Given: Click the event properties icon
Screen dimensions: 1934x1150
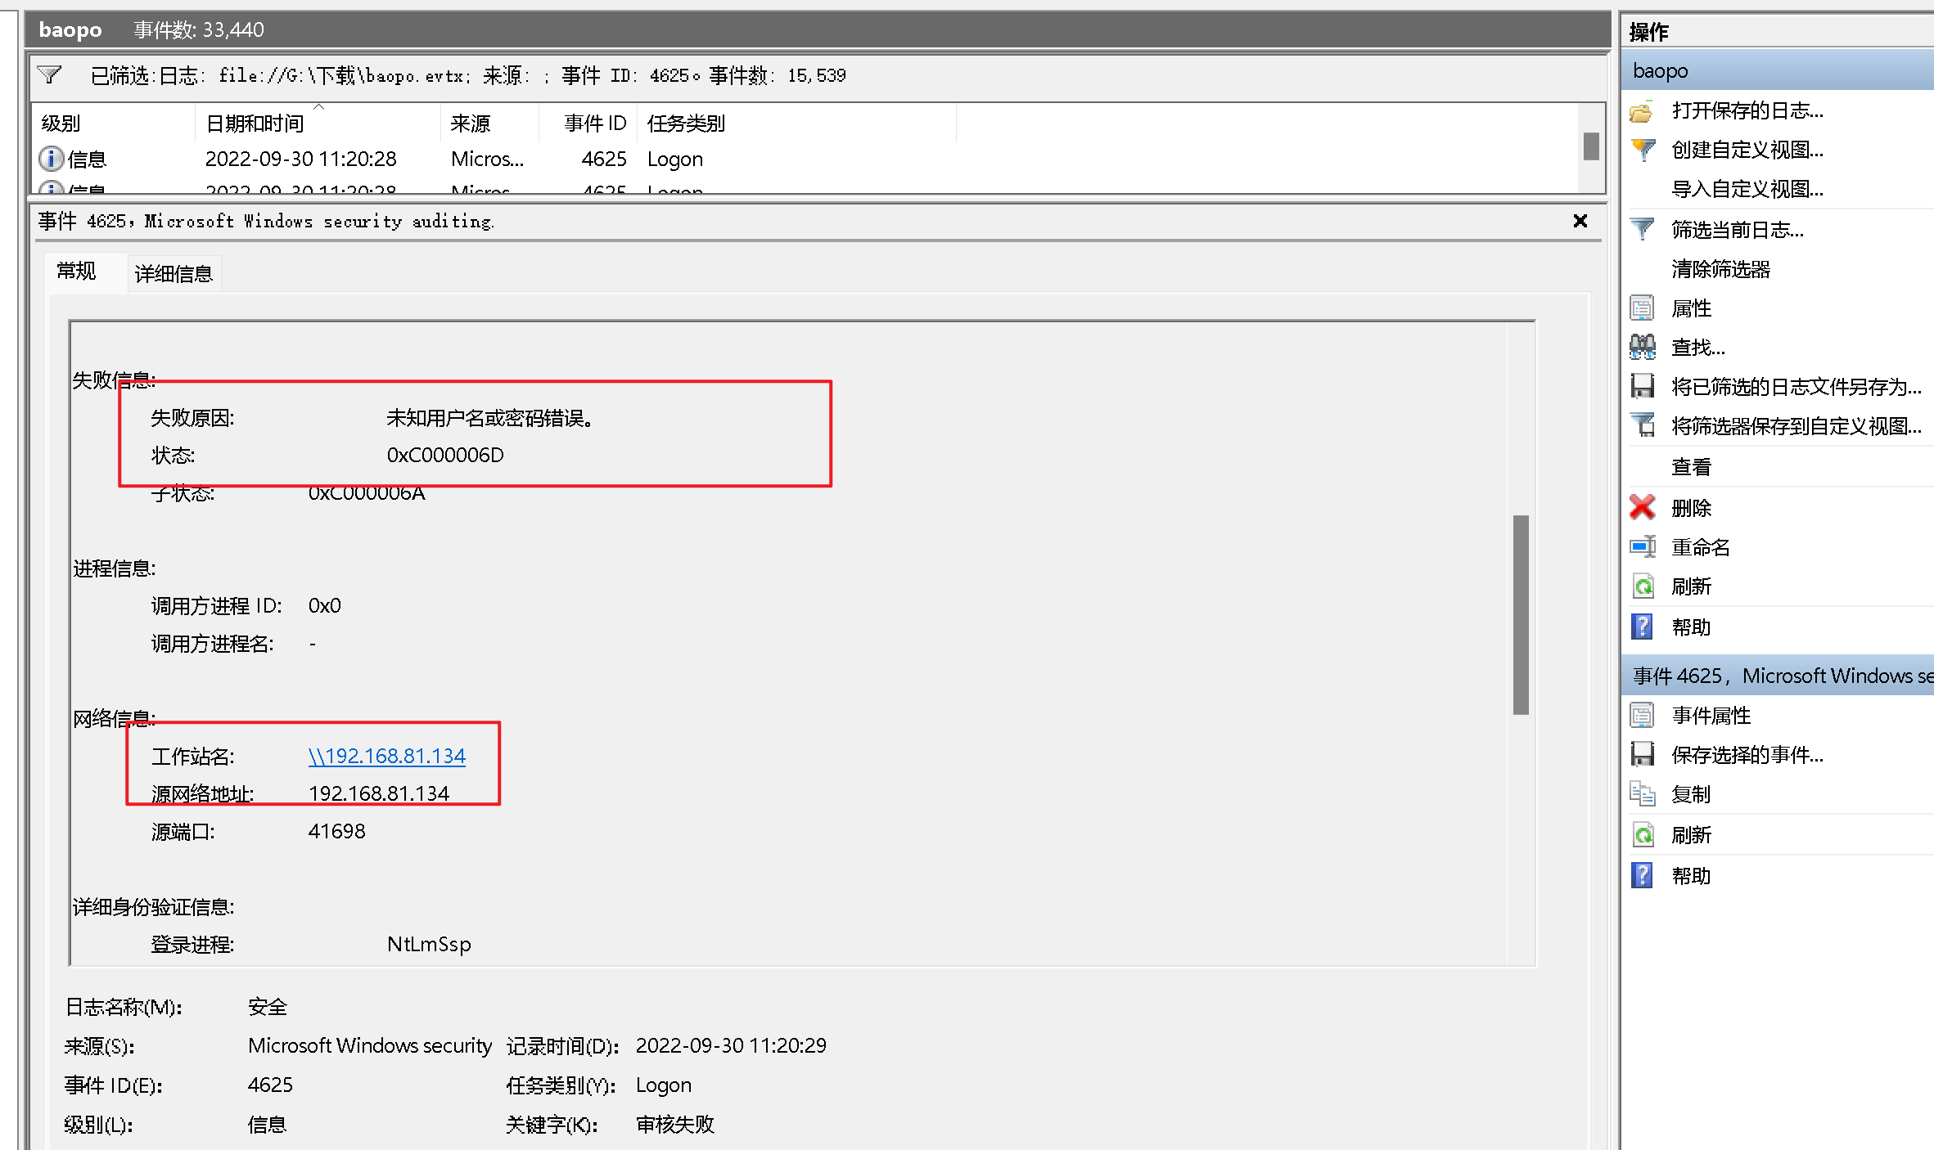Looking at the screenshot, I should pos(1643,716).
